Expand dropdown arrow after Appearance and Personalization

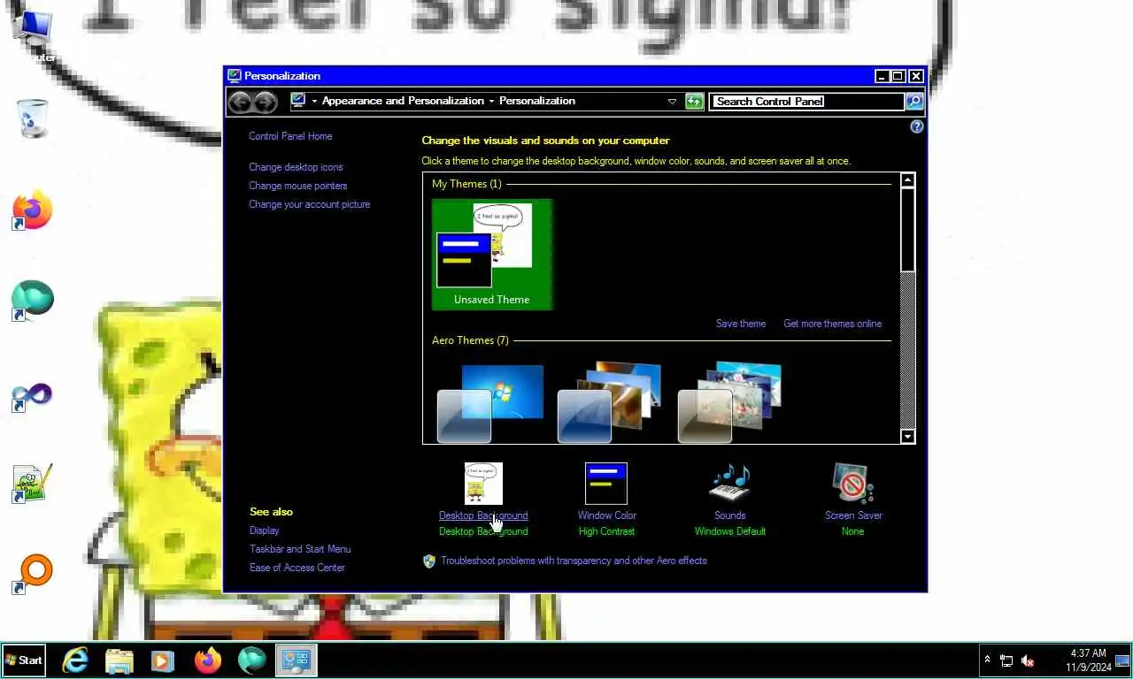491,101
